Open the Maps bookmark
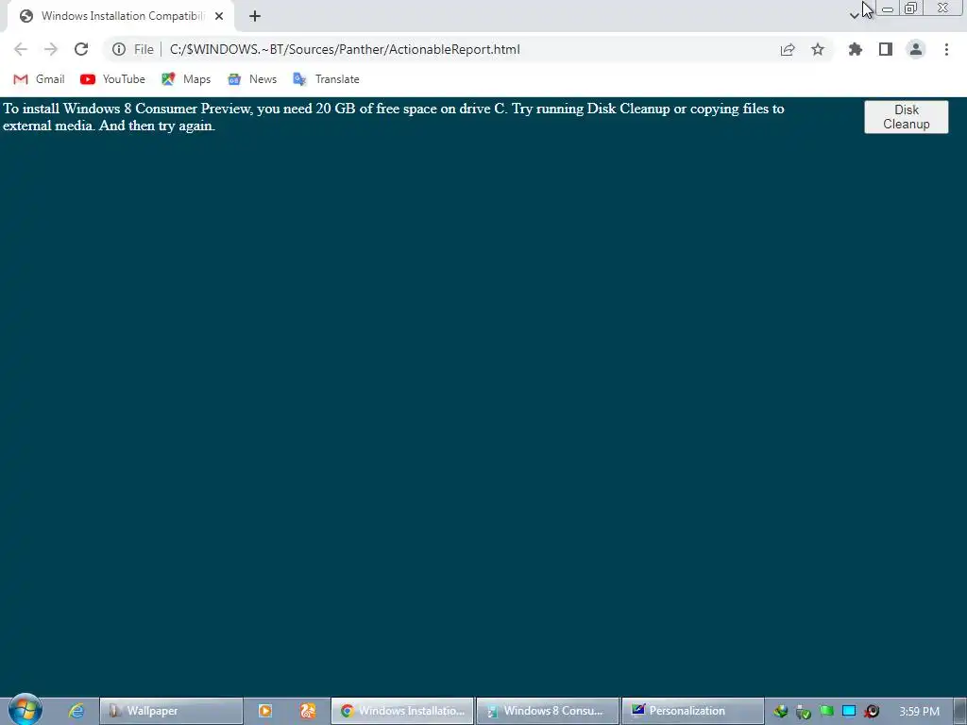 click(186, 79)
